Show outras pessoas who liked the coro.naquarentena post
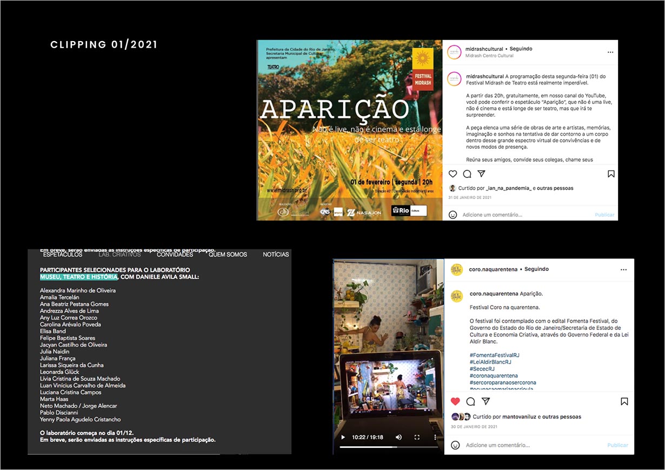Viewport: 665px width, 470px height. pyautogui.click(x=562, y=417)
